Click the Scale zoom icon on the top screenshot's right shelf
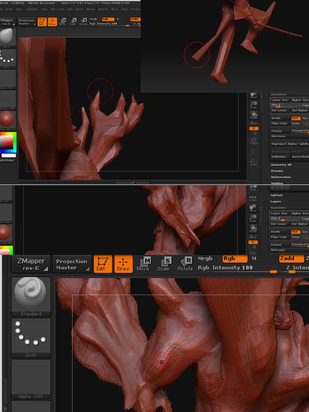The height and width of the screenshot is (412, 309). [253, 105]
